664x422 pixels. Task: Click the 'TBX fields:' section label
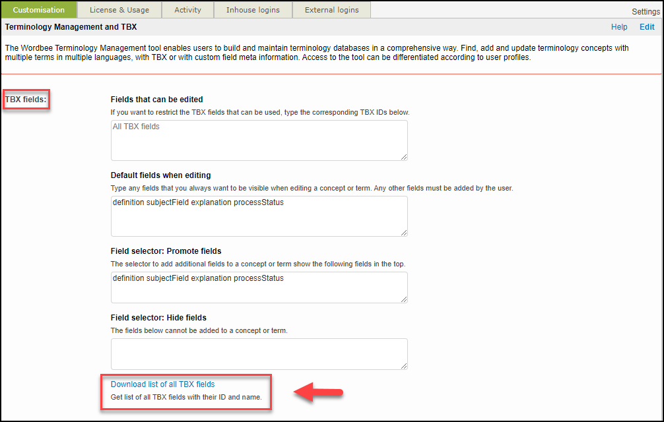click(26, 100)
